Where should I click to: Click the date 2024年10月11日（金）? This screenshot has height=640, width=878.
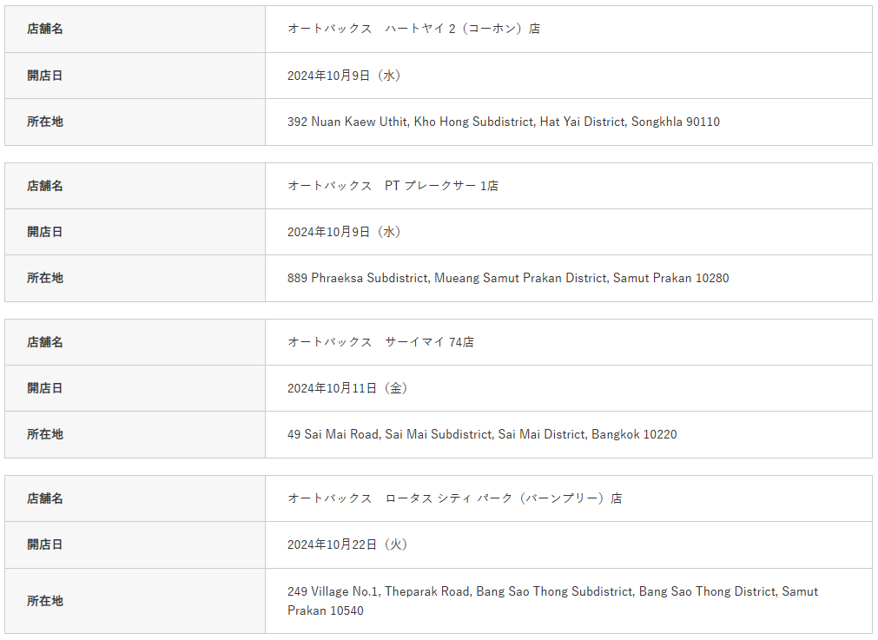coord(348,388)
